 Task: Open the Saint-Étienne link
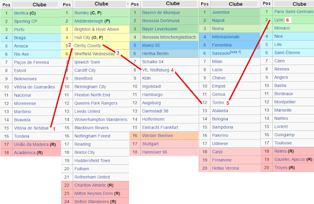tap(287, 53)
